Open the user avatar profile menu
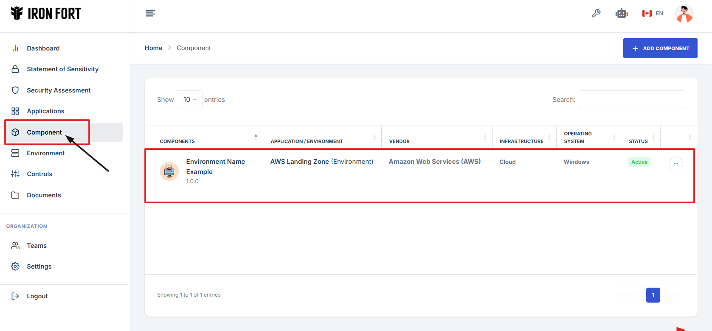The image size is (712, 331). coord(684,14)
